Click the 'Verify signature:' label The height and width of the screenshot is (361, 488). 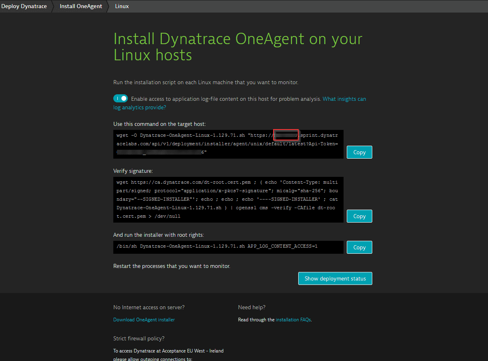pyautogui.click(x=133, y=171)
